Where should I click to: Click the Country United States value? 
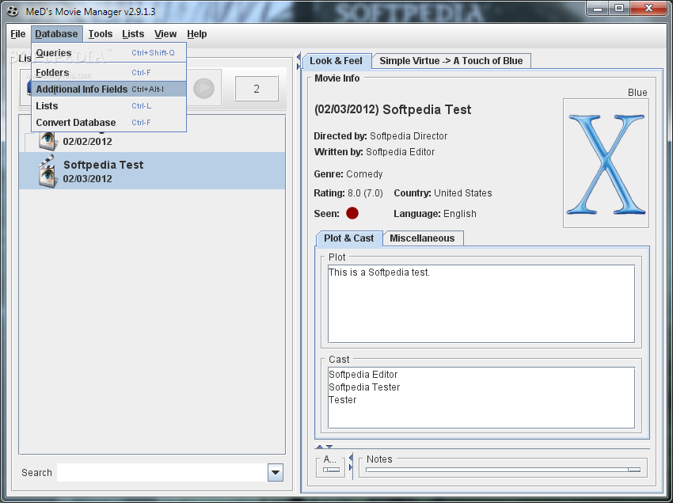[462, 193]
